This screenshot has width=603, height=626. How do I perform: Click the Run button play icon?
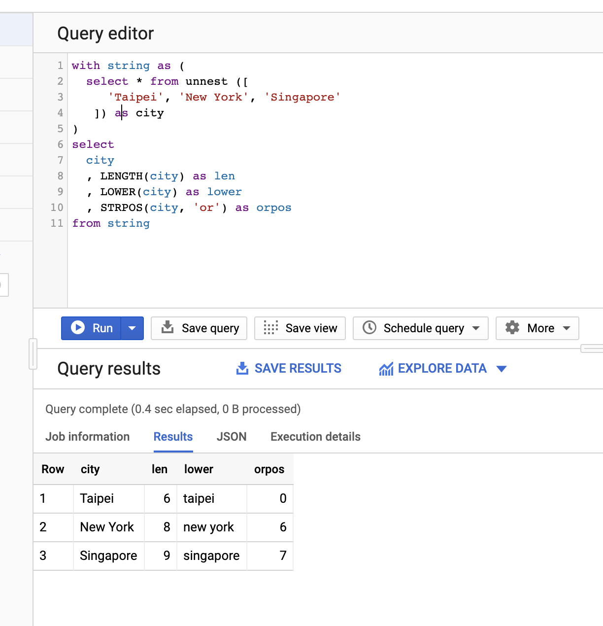(x=78, y=328)
